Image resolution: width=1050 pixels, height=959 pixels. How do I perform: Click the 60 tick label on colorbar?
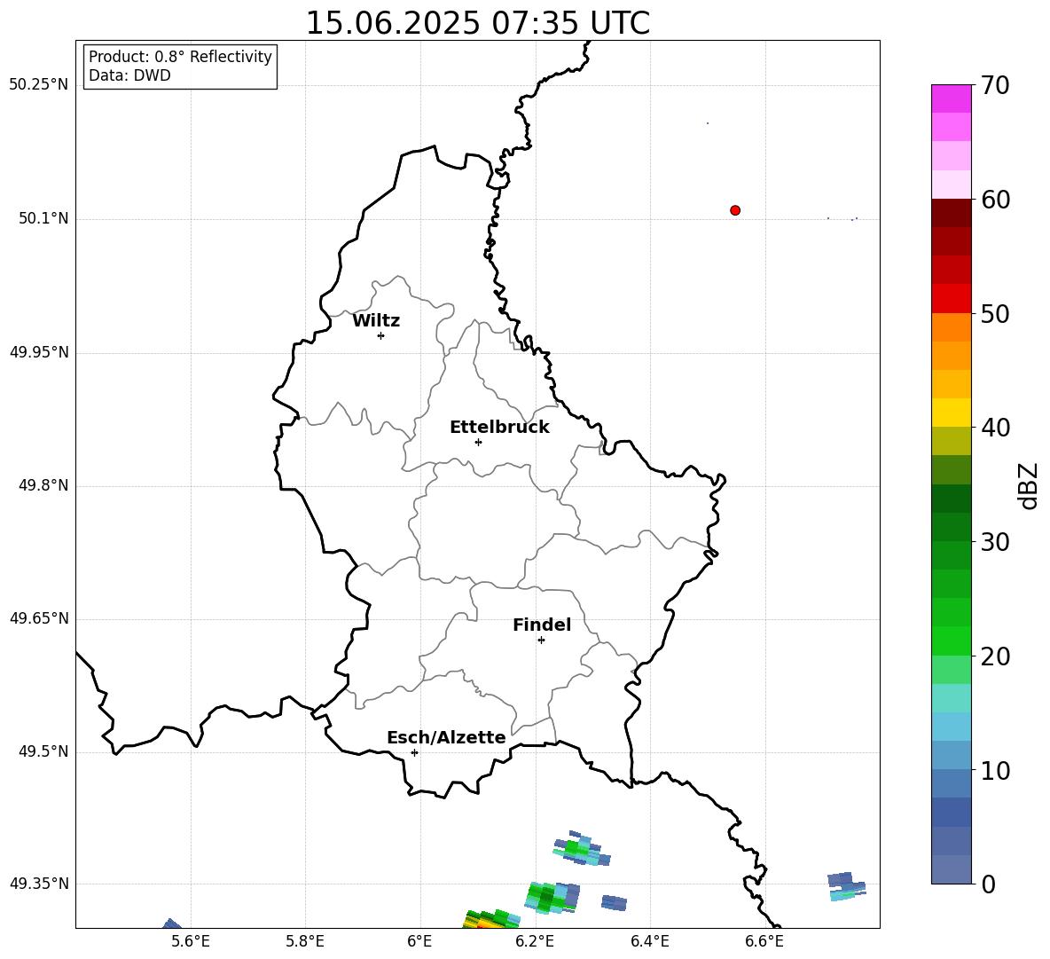pyautogui.click(x=995, y=200)
